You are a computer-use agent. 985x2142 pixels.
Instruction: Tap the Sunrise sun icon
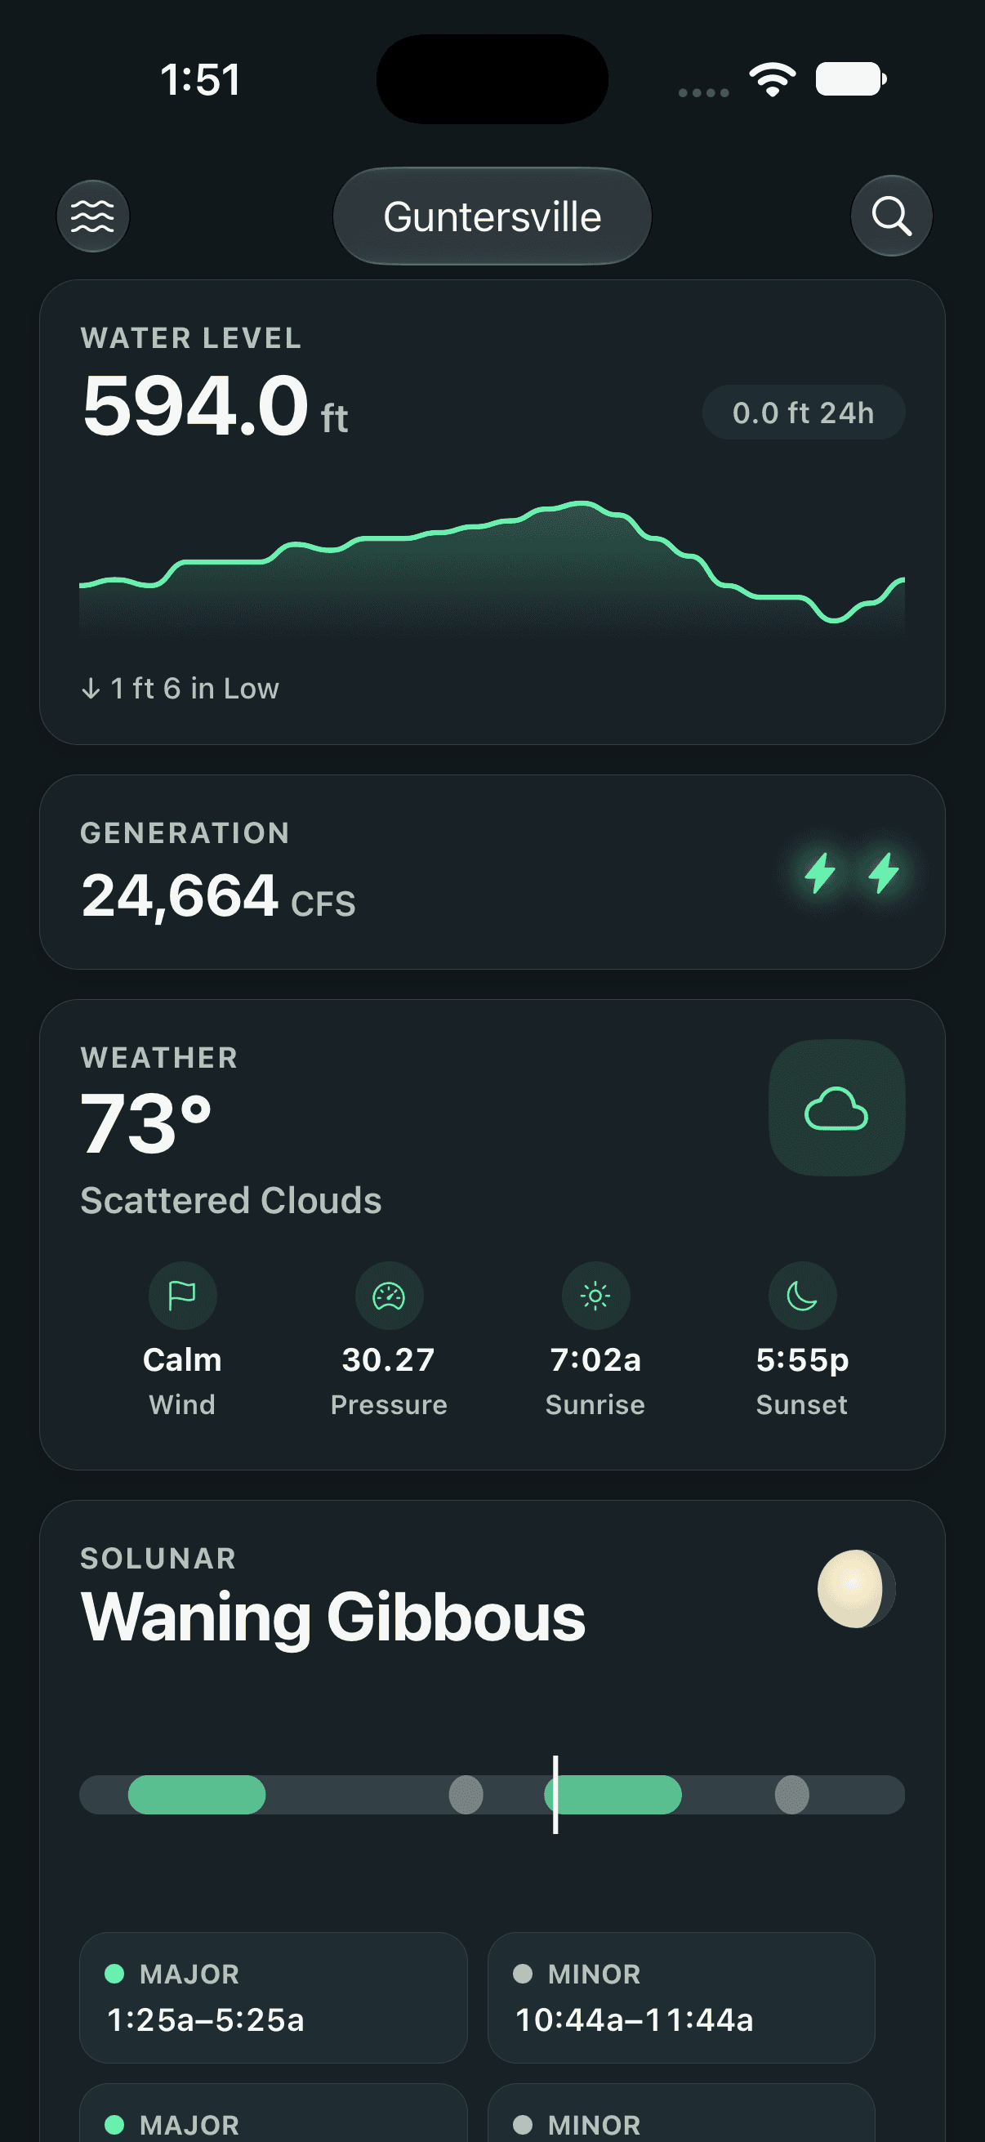click(x=595, y=1296)
